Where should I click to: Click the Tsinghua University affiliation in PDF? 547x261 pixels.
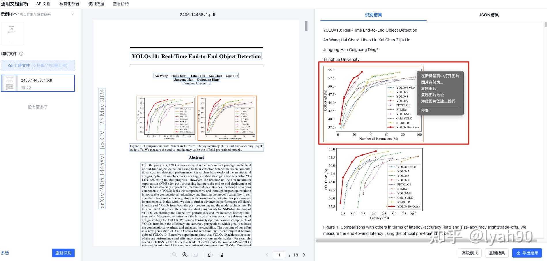(196, 83)
